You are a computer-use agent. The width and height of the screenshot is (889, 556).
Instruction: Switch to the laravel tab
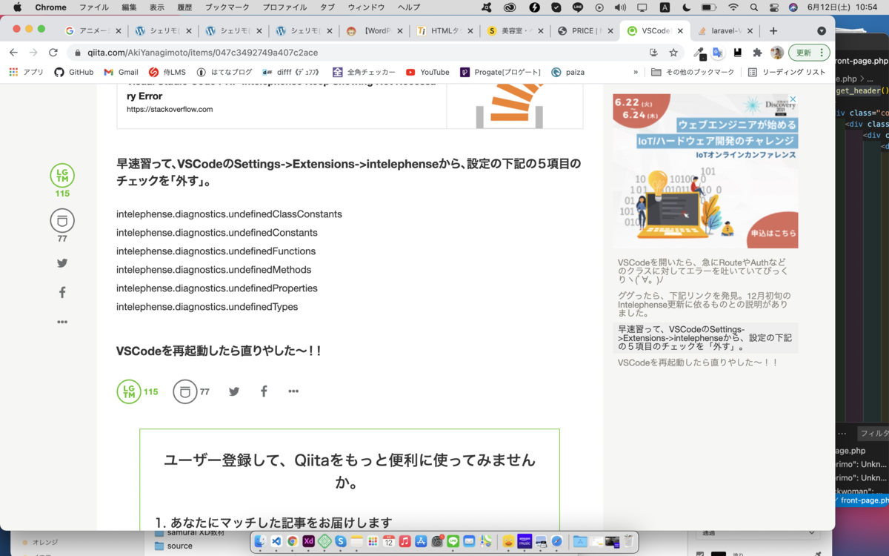pos(725,31)
